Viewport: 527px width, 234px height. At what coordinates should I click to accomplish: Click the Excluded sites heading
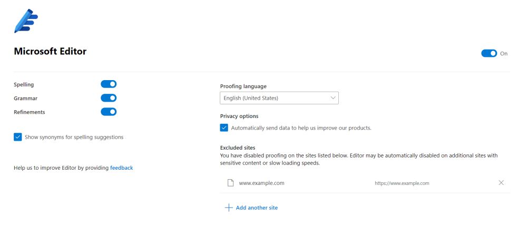point(238,148)
